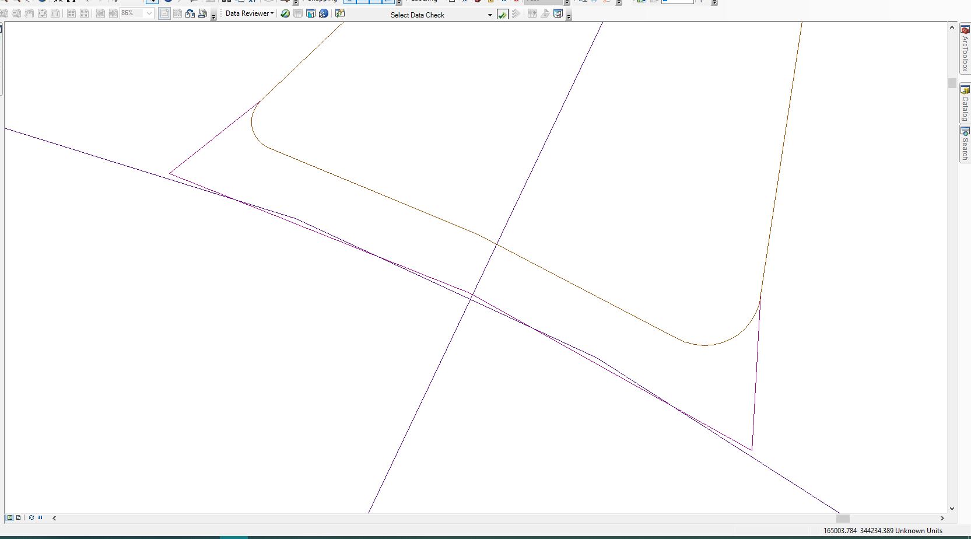Screen dimensions: 971x539
Task: Click the Data Driven Pages toolbar icon
Action: pos(203,13)
